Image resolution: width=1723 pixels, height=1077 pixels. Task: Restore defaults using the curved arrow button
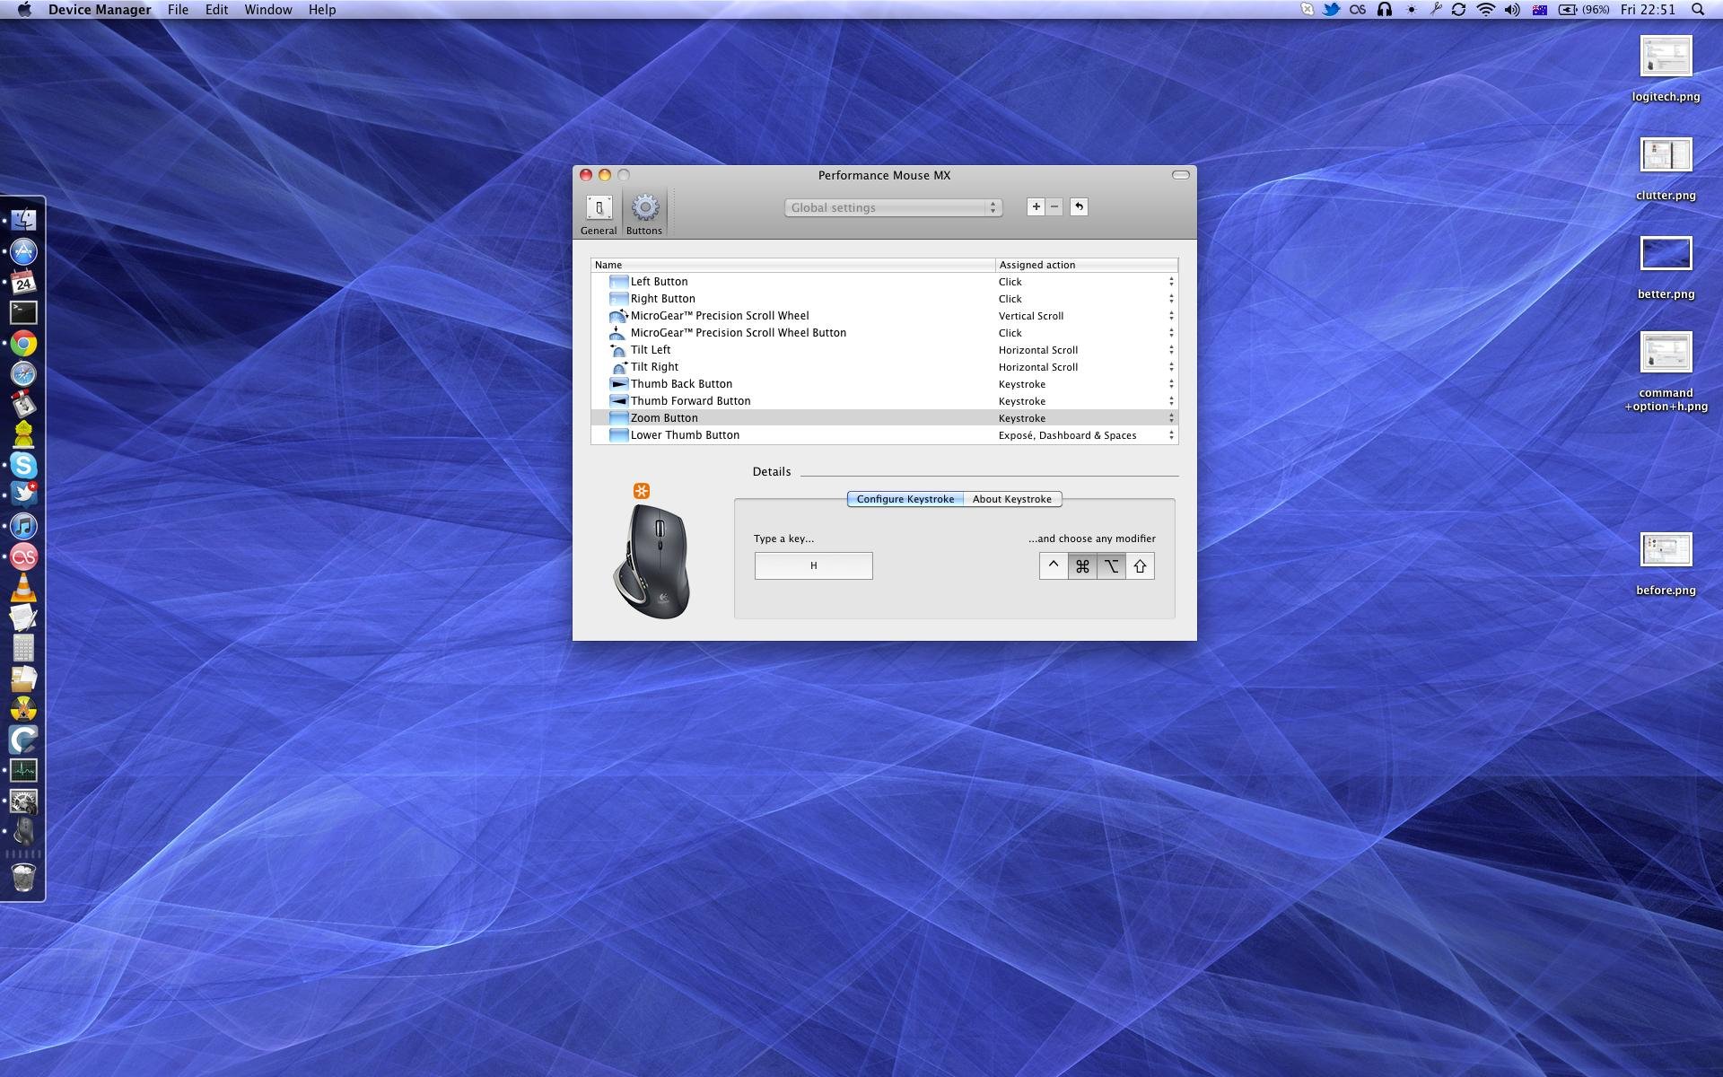(1079, 207)
